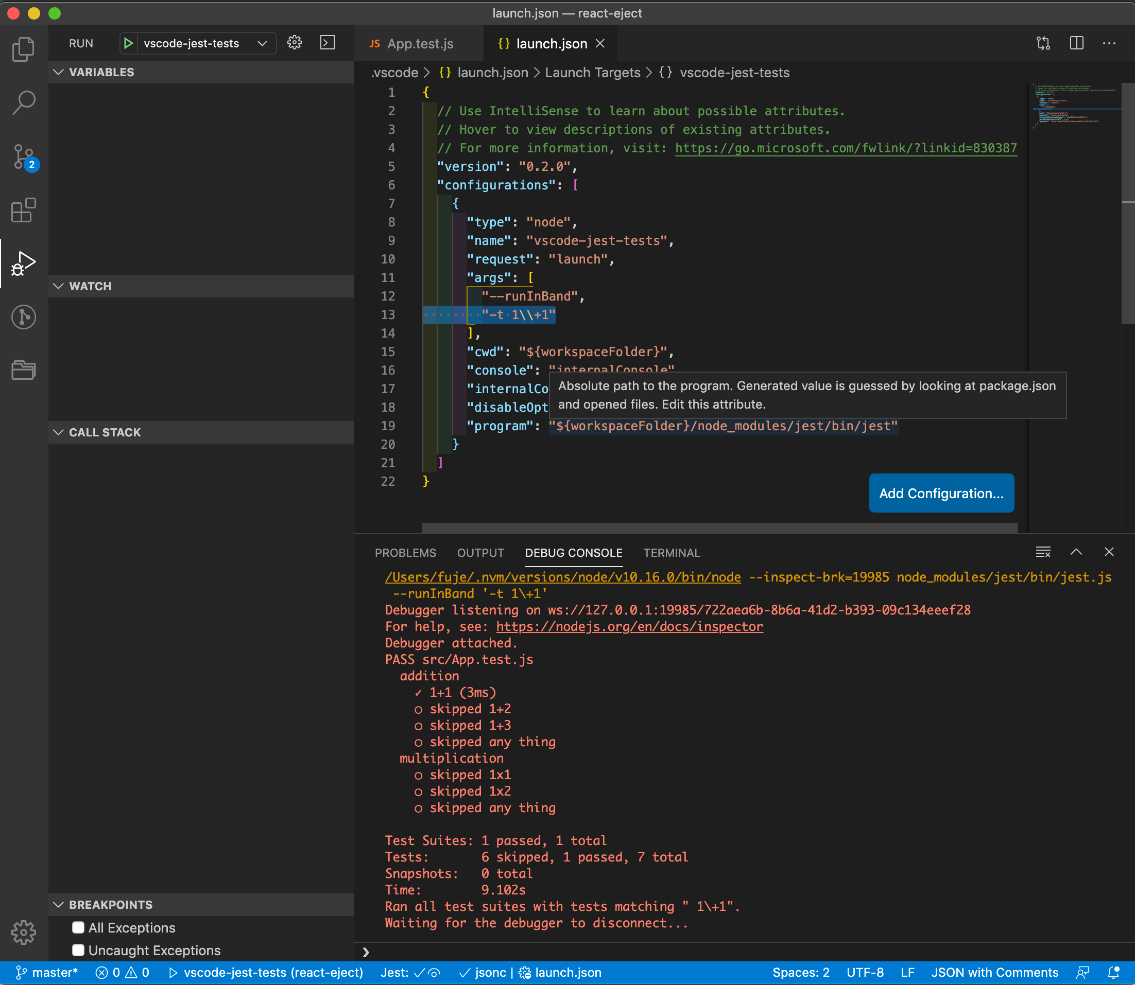This screenshot has width=1135, height=985.
Task: Collapse the WATCH section
Action: click(59, 286)
